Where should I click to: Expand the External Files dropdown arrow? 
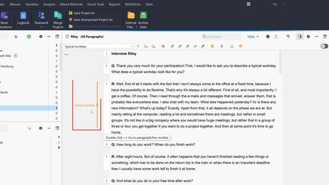tap(136, 27)
